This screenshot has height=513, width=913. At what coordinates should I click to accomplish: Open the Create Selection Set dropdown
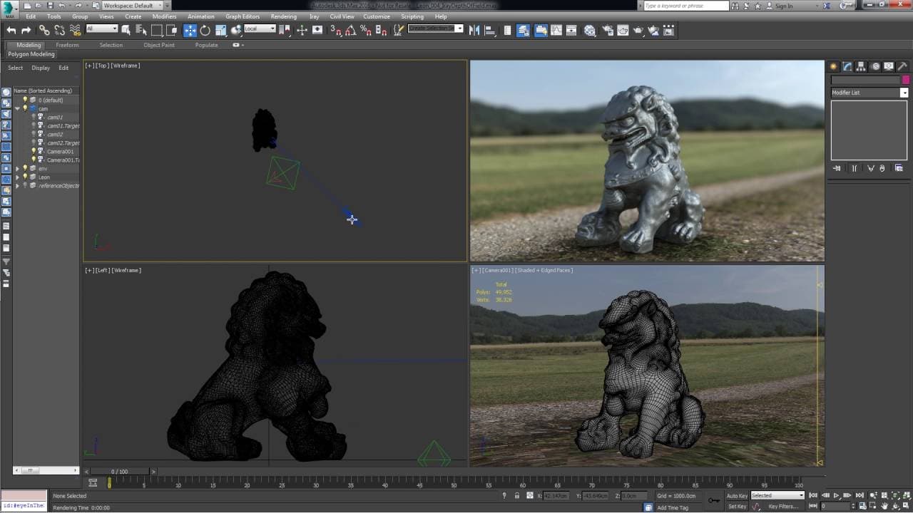click(x=435, y=28)
